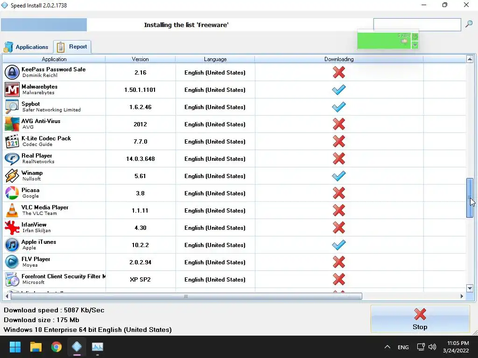Click the red X status for Real Player

(339, 158)
